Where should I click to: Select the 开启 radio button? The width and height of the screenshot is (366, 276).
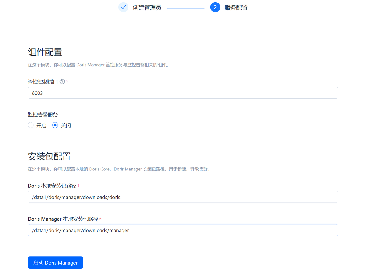tap(31, 125)
